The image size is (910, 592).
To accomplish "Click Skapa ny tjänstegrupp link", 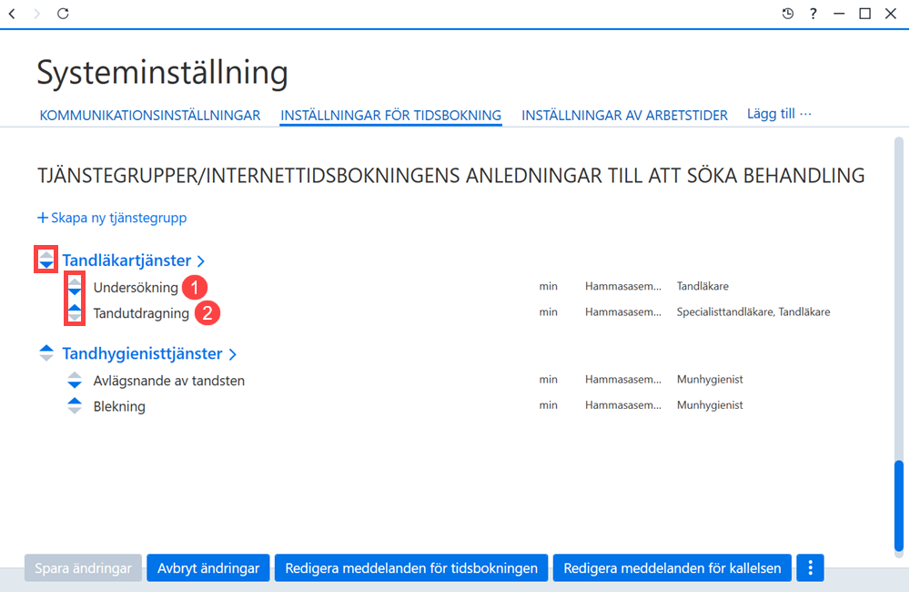I will (x=112, y=218).
